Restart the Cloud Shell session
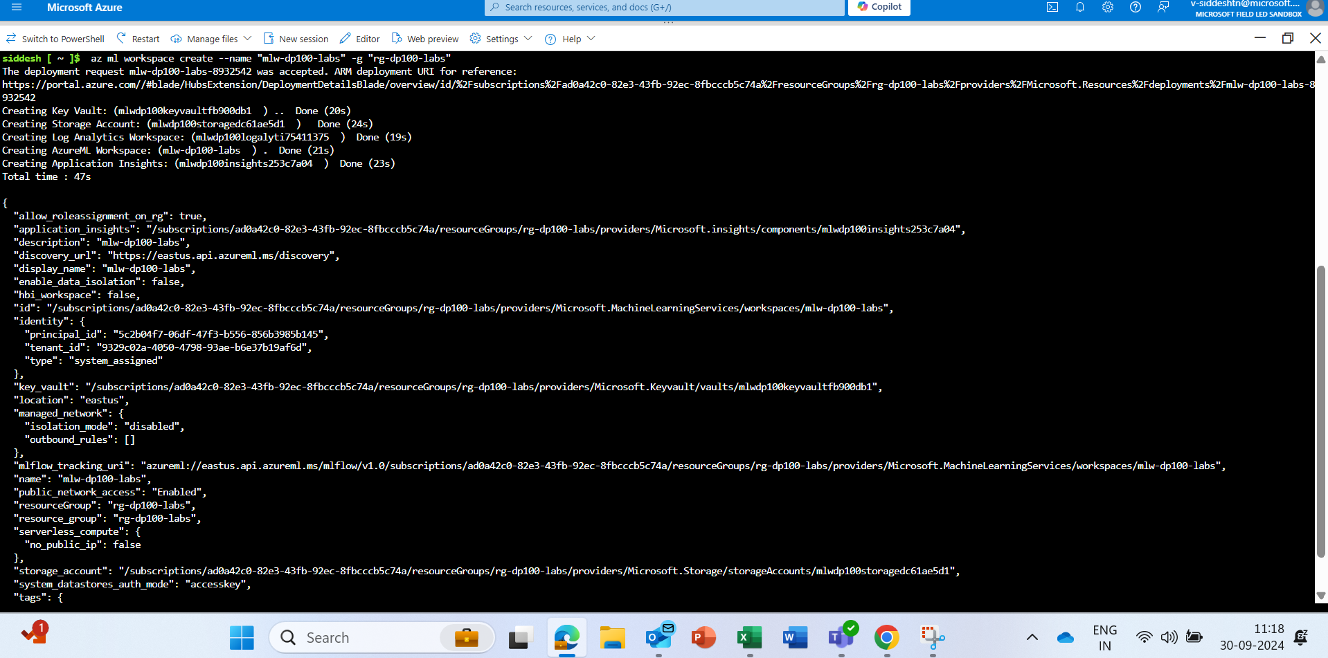The width and height of the screenshot is (1328, 658). tap(138, 39)
